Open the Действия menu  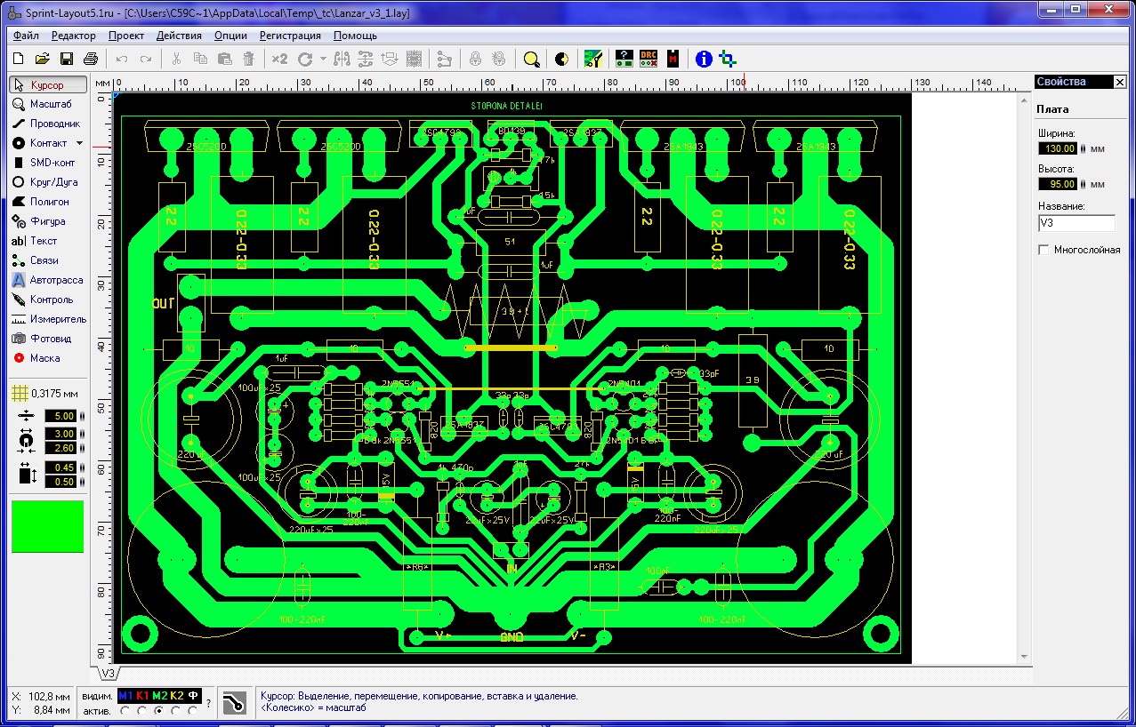point(179,36)
